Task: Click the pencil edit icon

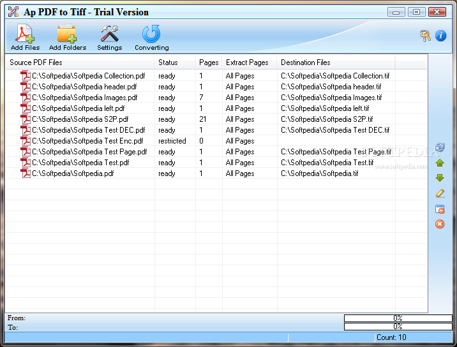Action: click(x=440, y=193)
